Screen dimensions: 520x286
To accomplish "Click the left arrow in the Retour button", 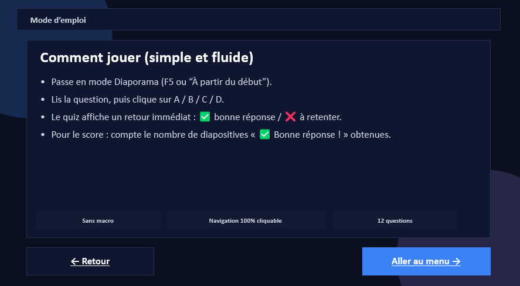I will (x=75, y=261).
